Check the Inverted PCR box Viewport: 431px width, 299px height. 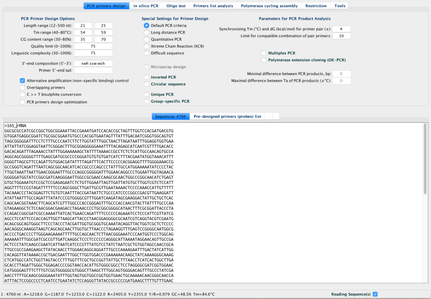(x=146, y=77)
